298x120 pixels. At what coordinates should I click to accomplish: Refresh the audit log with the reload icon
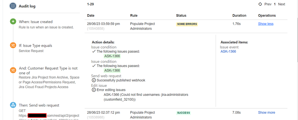pos(260,4)
